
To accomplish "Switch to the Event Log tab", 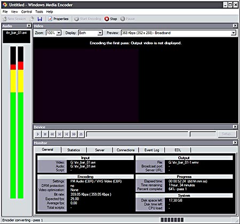I will (x=151, y=150).
